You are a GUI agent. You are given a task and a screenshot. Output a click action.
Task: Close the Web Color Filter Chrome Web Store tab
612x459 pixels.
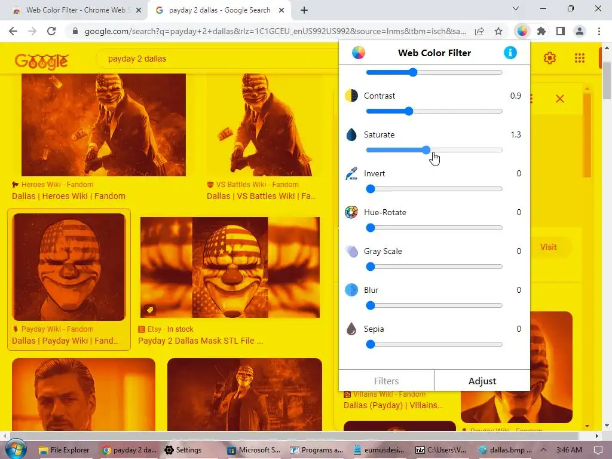(x=139, y=11)
